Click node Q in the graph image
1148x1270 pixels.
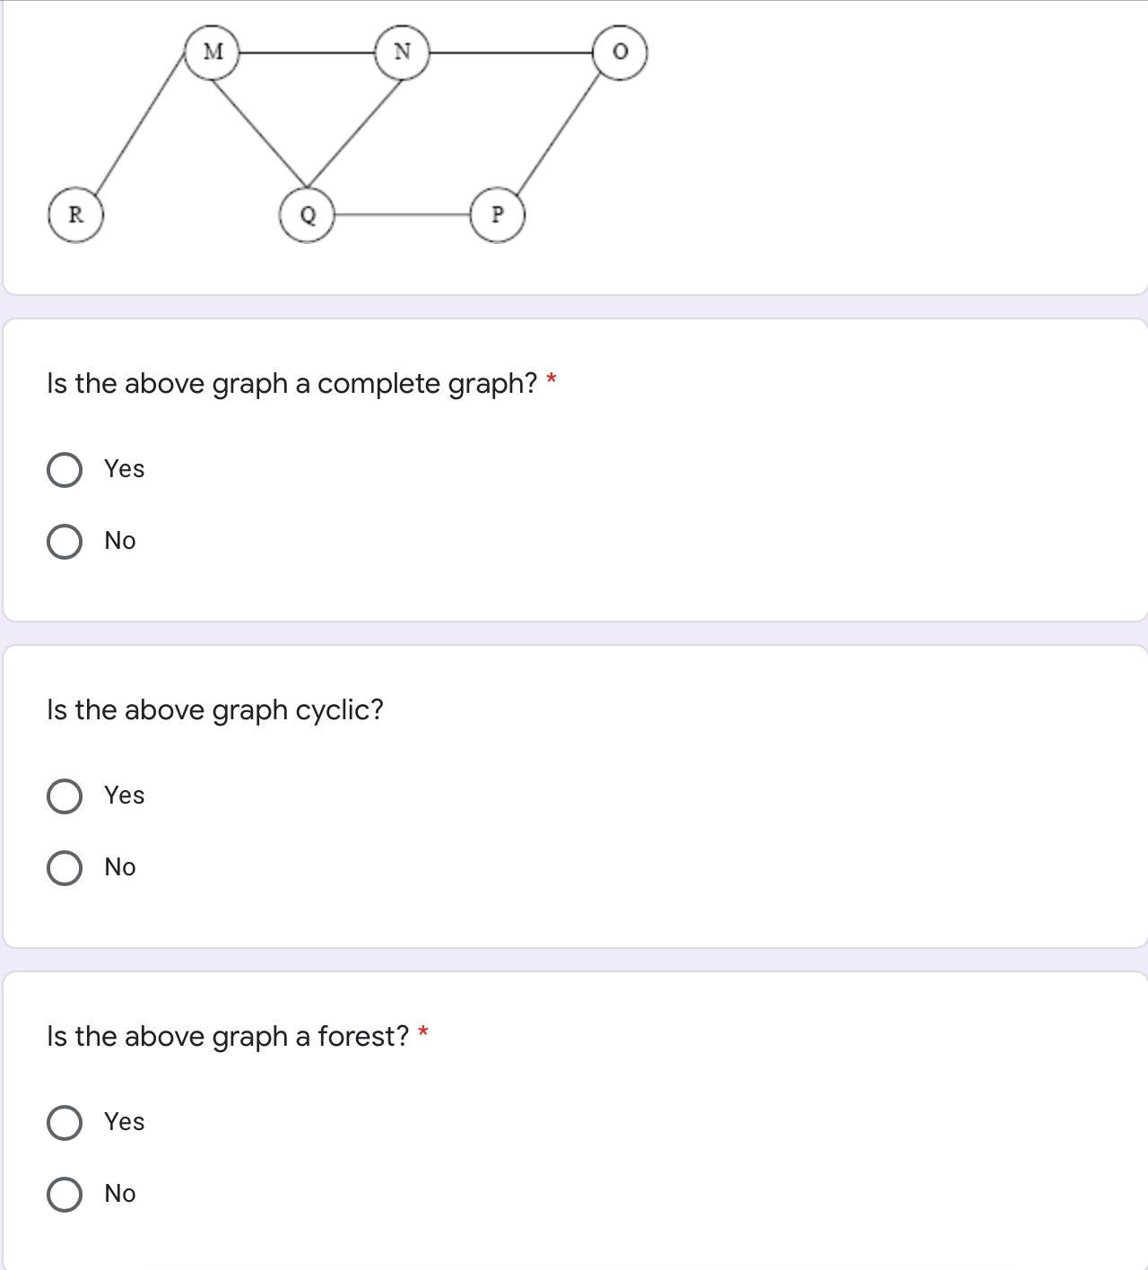(309, 214)
